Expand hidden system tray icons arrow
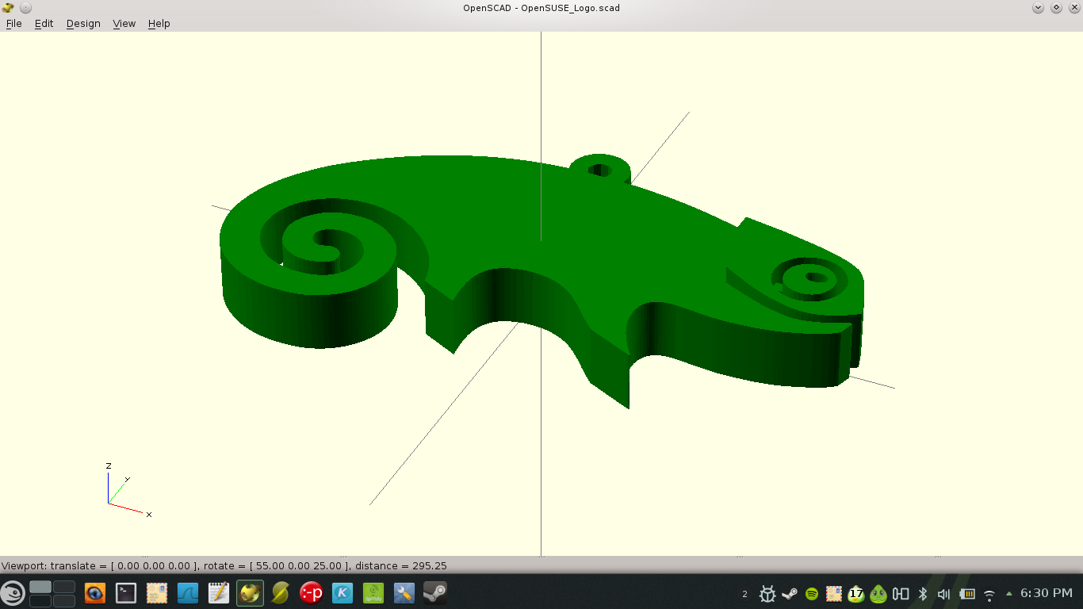Viewport: 1083px width, 609px height. [x=1009, y=594]
